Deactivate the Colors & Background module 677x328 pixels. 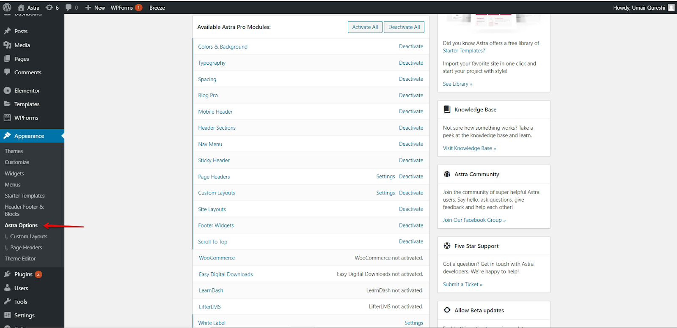tap(411, 46)
